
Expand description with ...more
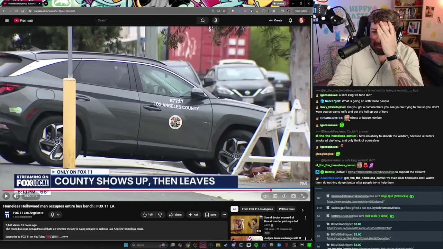64,237
